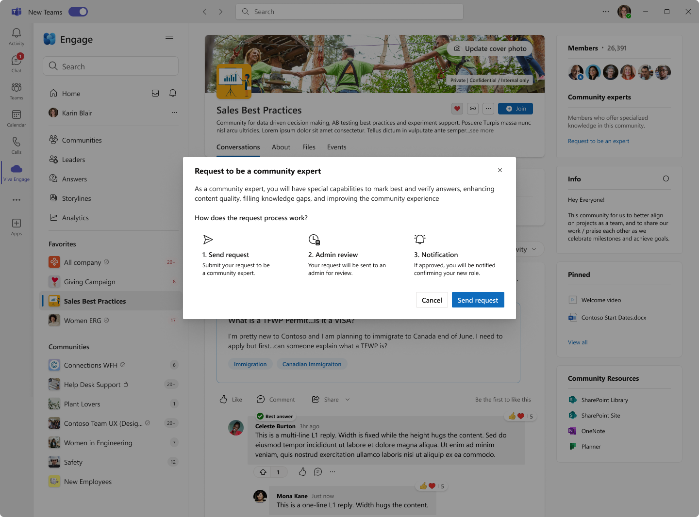
Task: Open SharePoint Library resource
Action: tap(598, 400)
